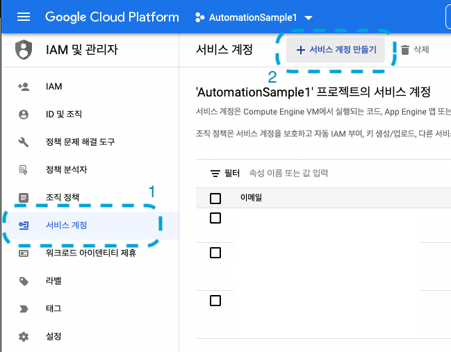Image resolution: width=451 pixels, height=352 pixels.
Task: Click the 설정 gear icon
Action: click(x=24, y=337)
